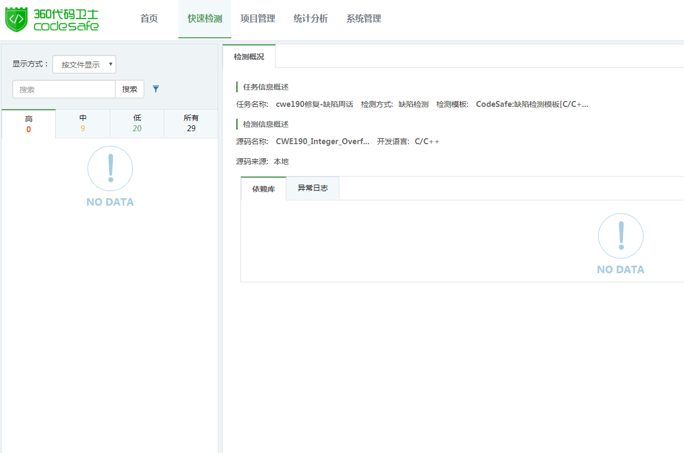Viewport: 684px width, 453px height.
Task: Open the 统计分析 menu item
Action: click(311, 19)
